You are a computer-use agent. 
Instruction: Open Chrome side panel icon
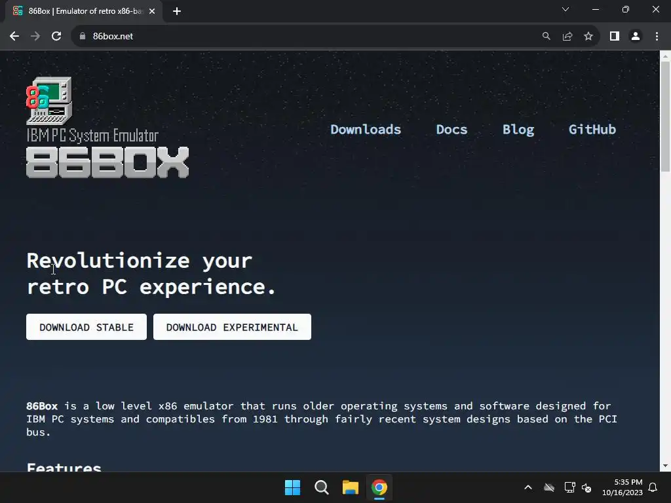coord(615,37)
